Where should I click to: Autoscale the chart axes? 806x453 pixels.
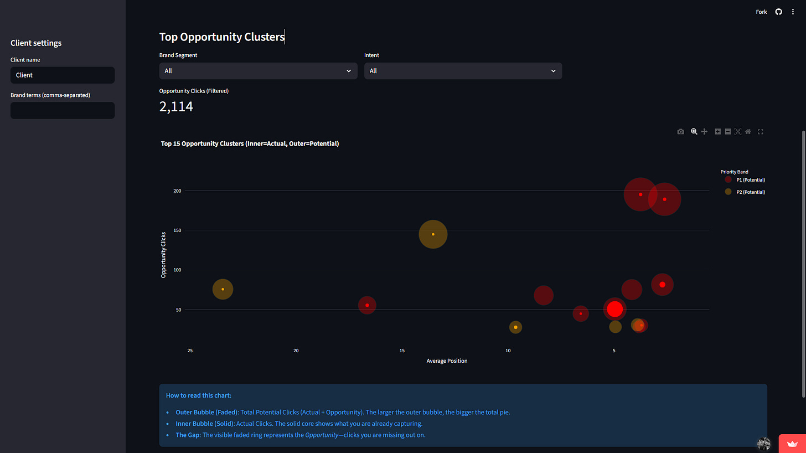[738, 131]
